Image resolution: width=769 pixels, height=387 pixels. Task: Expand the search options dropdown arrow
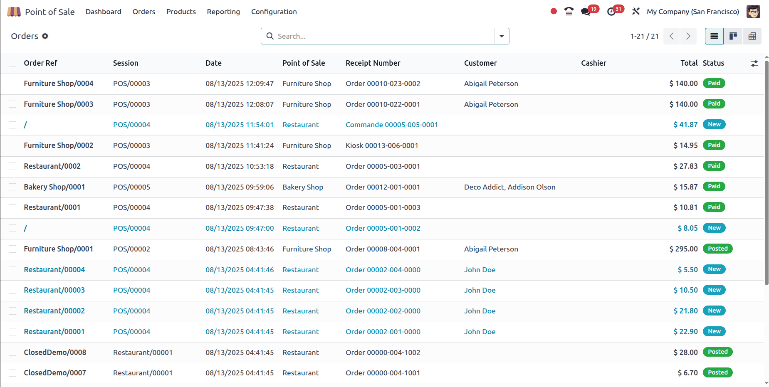click(x=502, y=36)
